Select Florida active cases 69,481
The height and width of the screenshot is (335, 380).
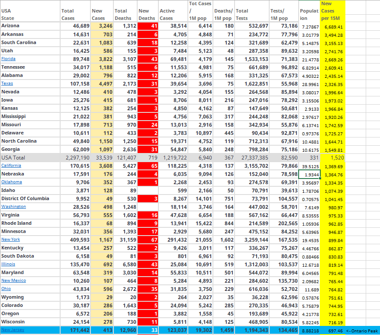coord(173,59)
